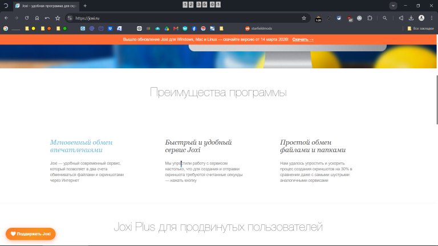Open the three-dot browser menu
This screenshot has height=246, width=438.
[432, 18]
